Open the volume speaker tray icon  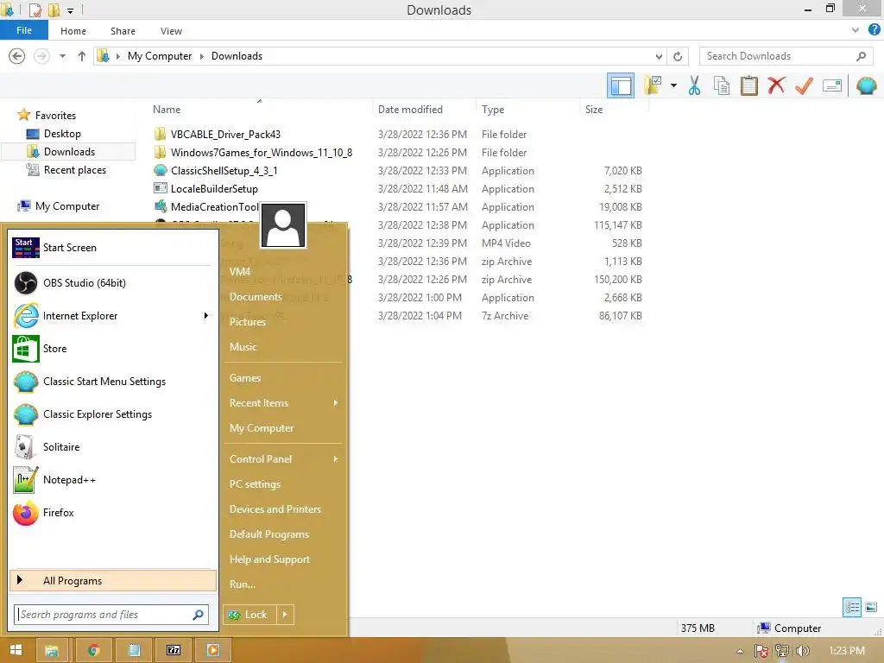(802, 651)
